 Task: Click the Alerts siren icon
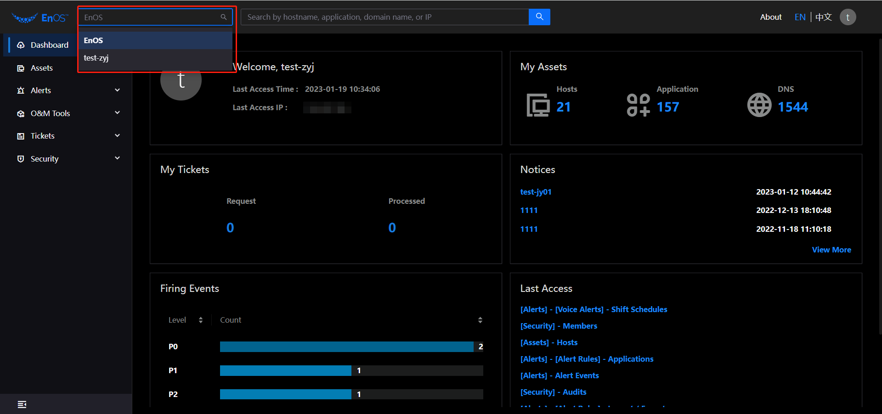point(21,90)
